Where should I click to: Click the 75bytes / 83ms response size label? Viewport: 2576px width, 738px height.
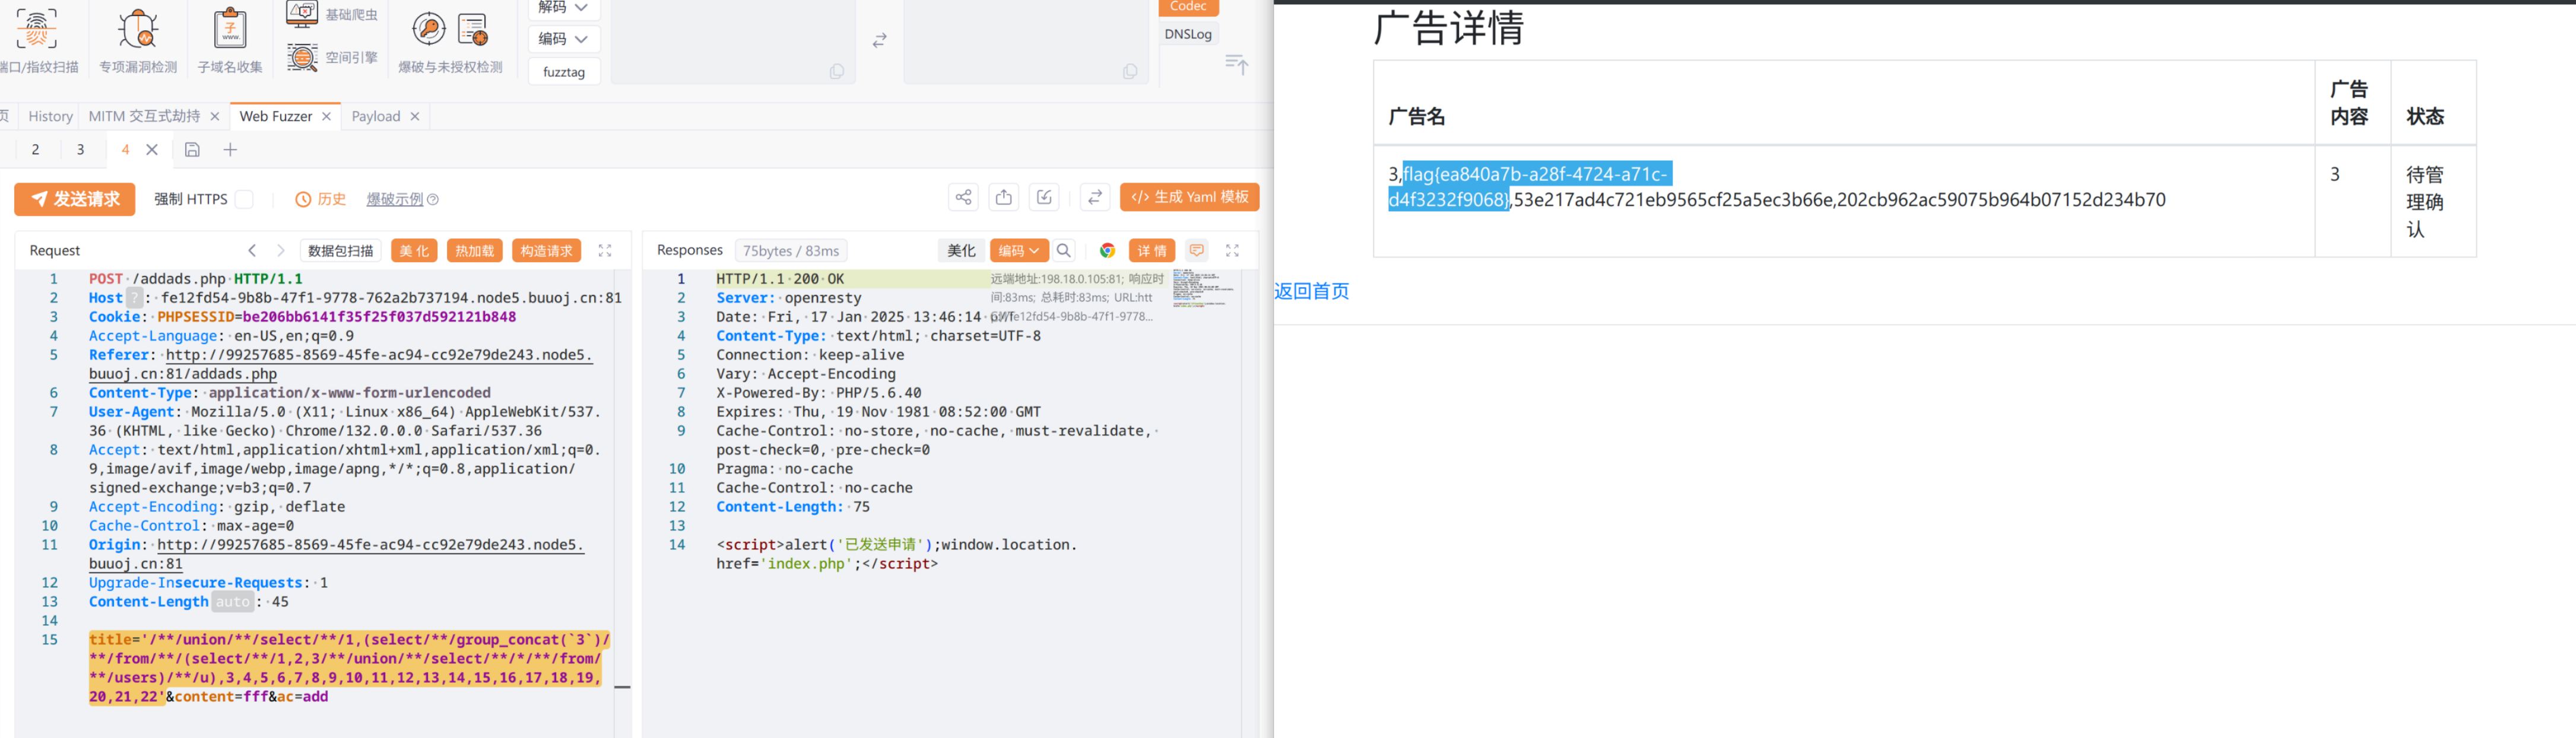click(791, 250)
